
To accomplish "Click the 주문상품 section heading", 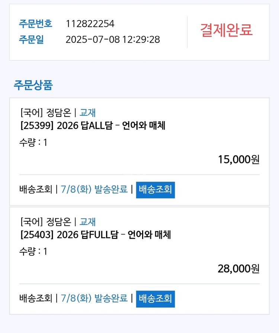I will point(33,85).
